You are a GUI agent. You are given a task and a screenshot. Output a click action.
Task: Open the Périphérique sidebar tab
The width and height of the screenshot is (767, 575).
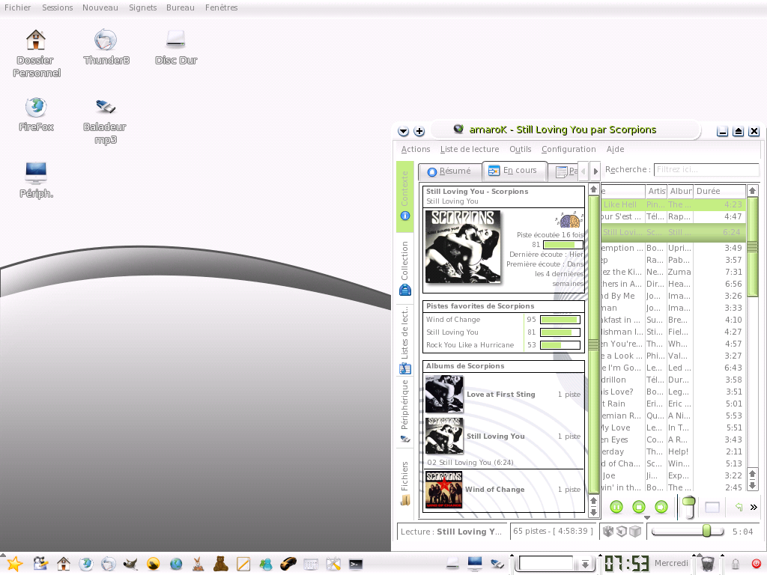coord(405,412)
